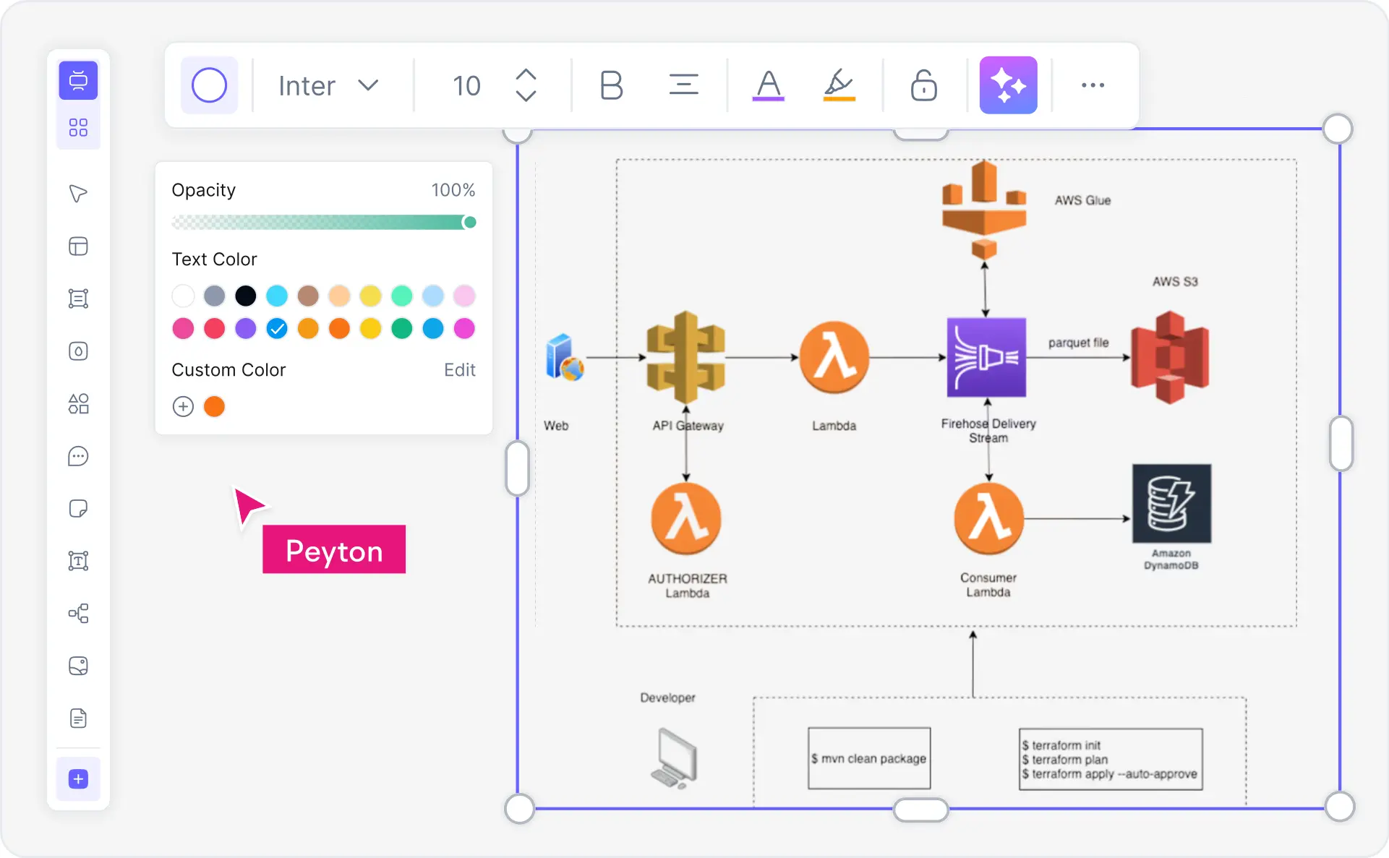Choose the light blue swatch in first row
Screen dimensions: 1389x858
pos(433,296)
